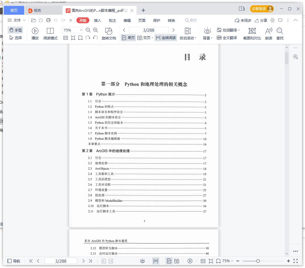The height and width of the screenshot is (268, 305).
Task: Click zoom minus button in status bar
Action: point(238,261)
